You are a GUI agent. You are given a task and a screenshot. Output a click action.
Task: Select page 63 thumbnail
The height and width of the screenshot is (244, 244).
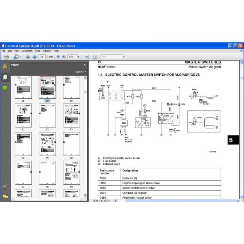71,115
